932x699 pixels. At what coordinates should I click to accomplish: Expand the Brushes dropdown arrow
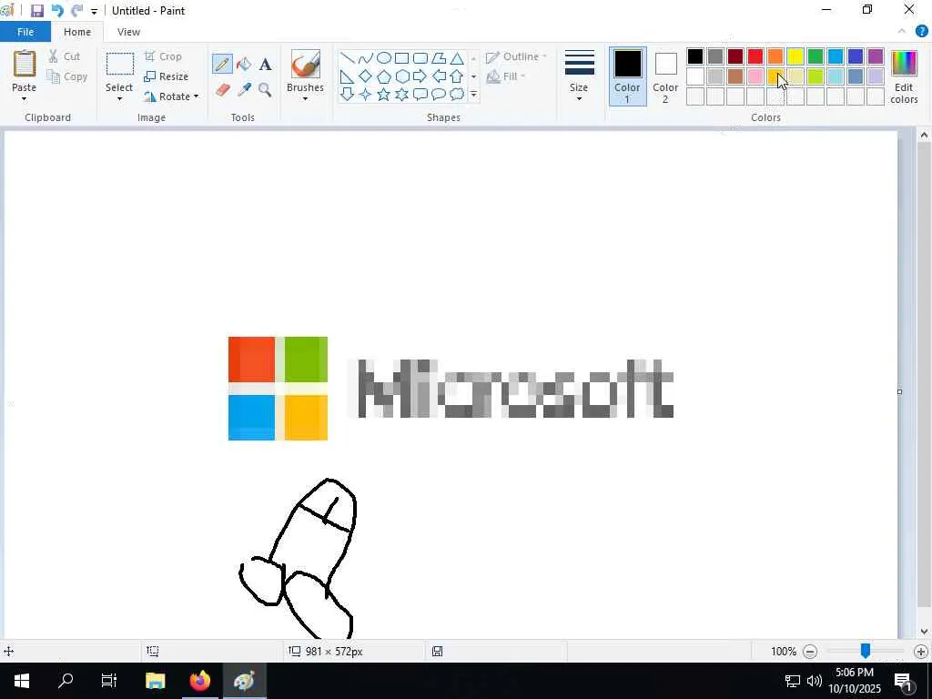coord(306,99)
